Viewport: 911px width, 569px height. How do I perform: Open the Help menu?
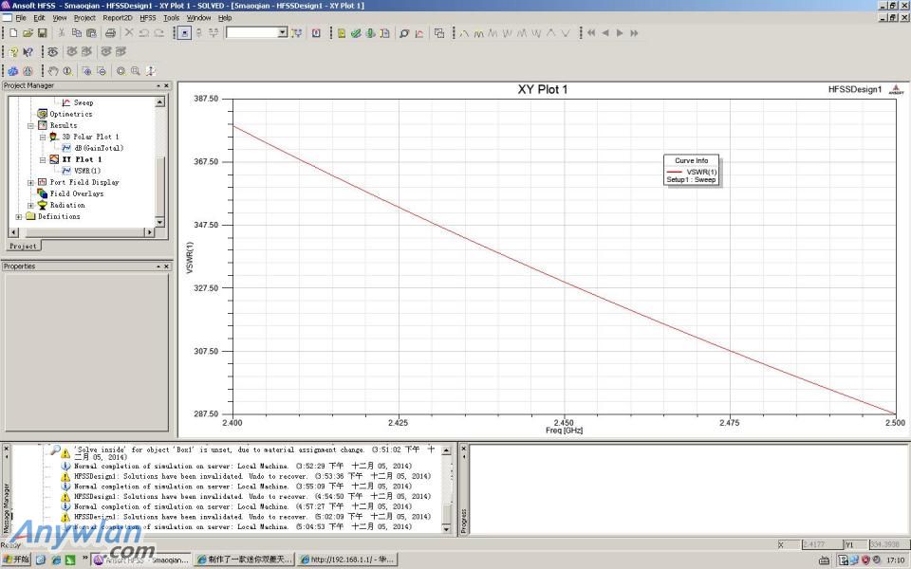[x=225, y=18]
